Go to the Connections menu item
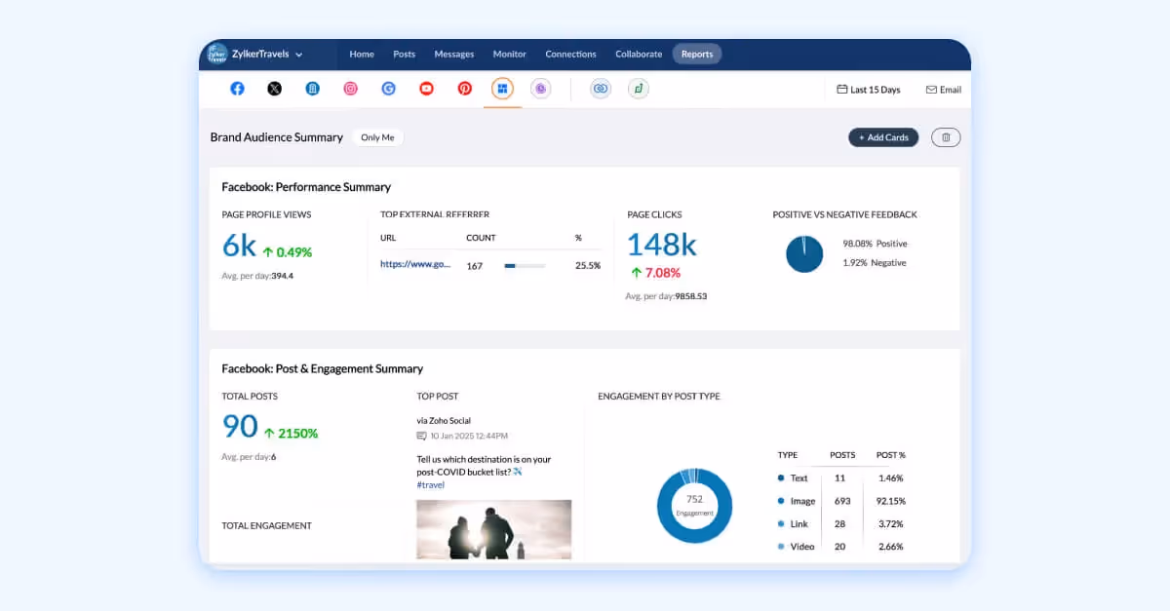Viewport: 1170px width, 611px height. (x=570, y=54)
